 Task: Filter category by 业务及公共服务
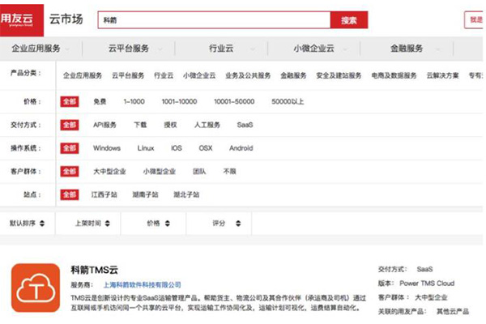(248, 75)
